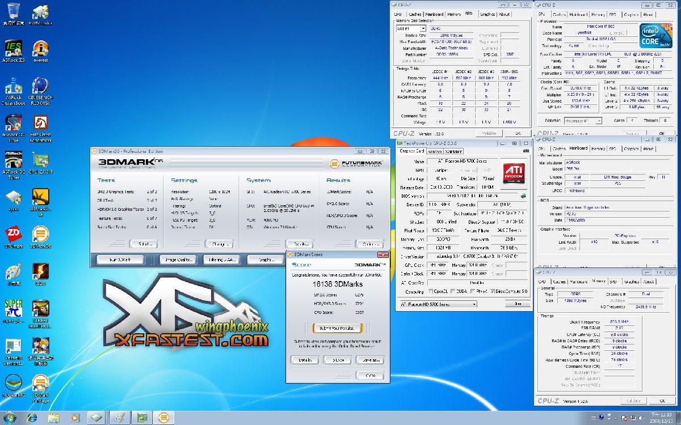Screen dimensions: 681x425
Task: Open Details in 3DMark Score dialog
Action: (305, 360)
